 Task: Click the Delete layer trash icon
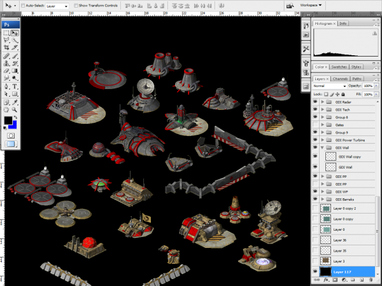coord(371,280)
